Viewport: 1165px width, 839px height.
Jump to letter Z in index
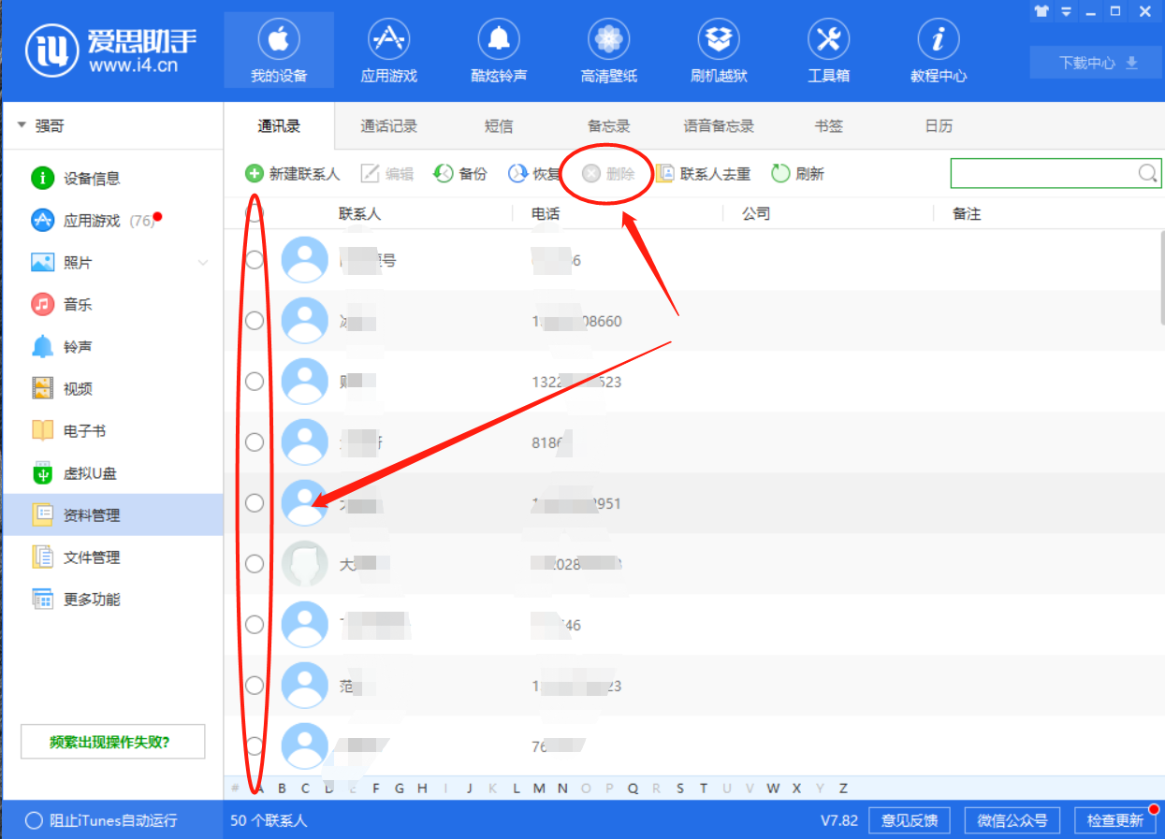point(843,788)
